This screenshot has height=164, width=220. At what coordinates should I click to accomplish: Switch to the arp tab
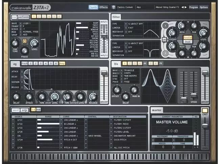[x=24, y=110]
